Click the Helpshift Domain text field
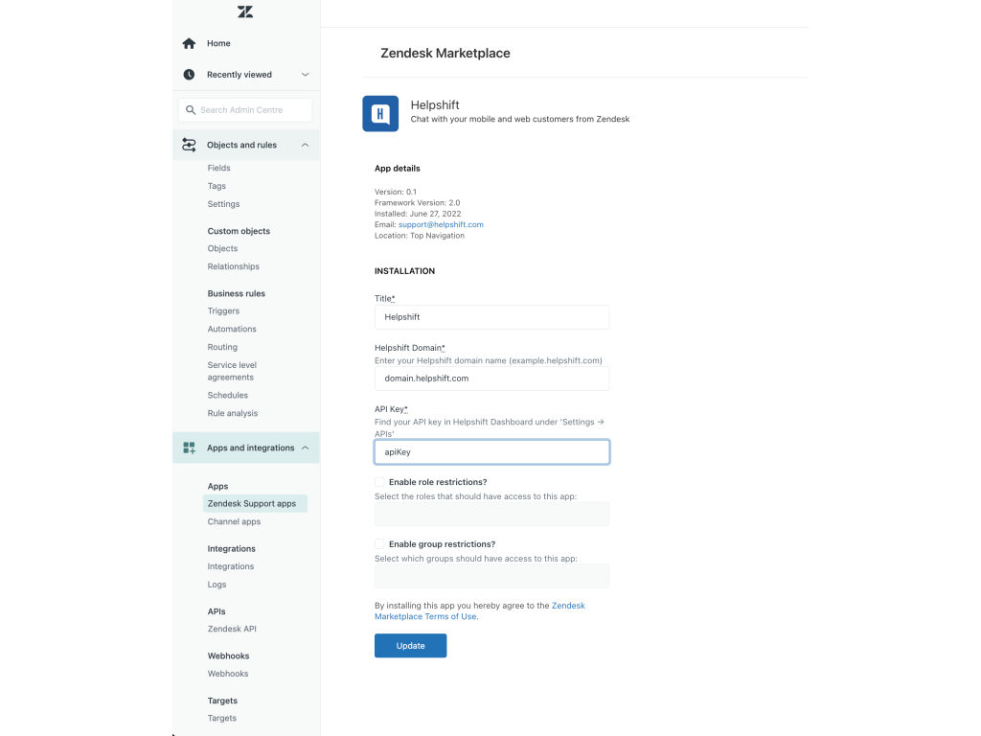Screen dimensions: 981x736 [491, 379]
